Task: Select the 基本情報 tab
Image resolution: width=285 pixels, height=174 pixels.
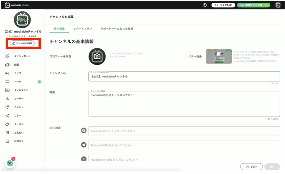Action: (59, 29)
